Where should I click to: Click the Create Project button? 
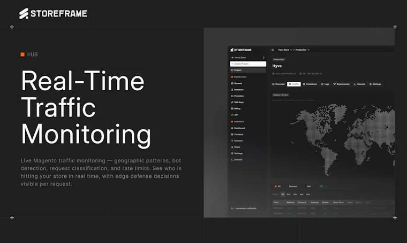[x=248, y=64]
